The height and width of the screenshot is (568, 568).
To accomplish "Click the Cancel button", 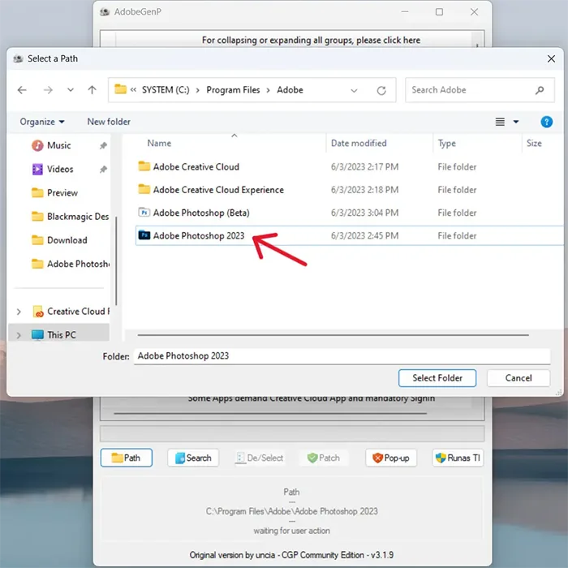I will coord(519,378).
